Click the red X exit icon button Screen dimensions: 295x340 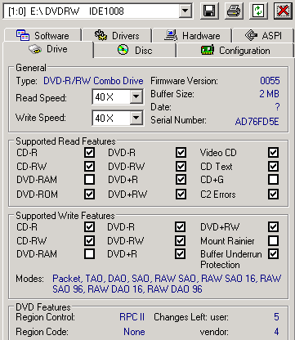click(x=283, y=11)
